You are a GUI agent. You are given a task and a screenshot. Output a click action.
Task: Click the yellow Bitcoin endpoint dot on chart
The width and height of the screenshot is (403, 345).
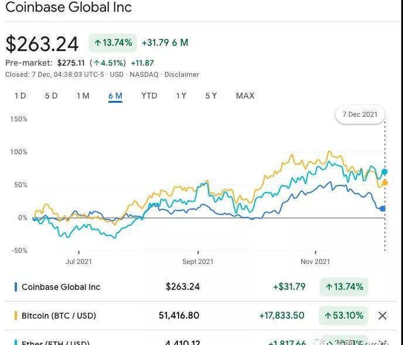[385, 183]
